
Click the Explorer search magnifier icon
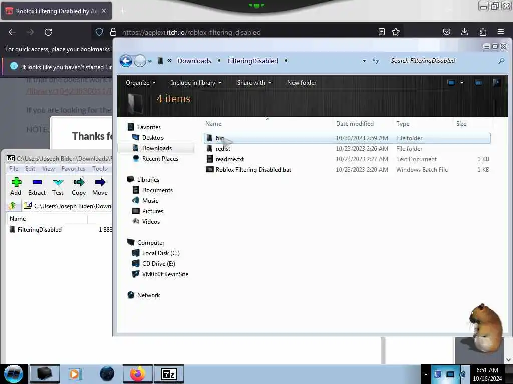[501, 61]
